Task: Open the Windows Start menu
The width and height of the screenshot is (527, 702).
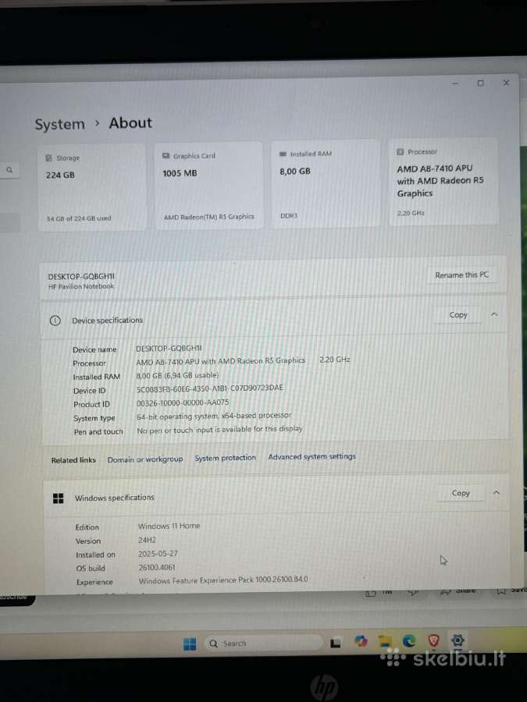Action: click(190, 643)
